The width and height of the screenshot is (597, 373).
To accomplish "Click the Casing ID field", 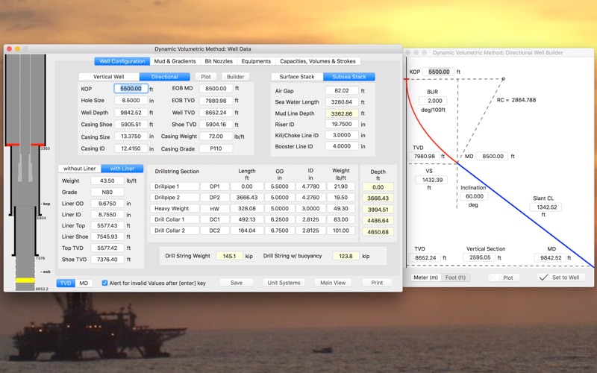I will [131, 148].
